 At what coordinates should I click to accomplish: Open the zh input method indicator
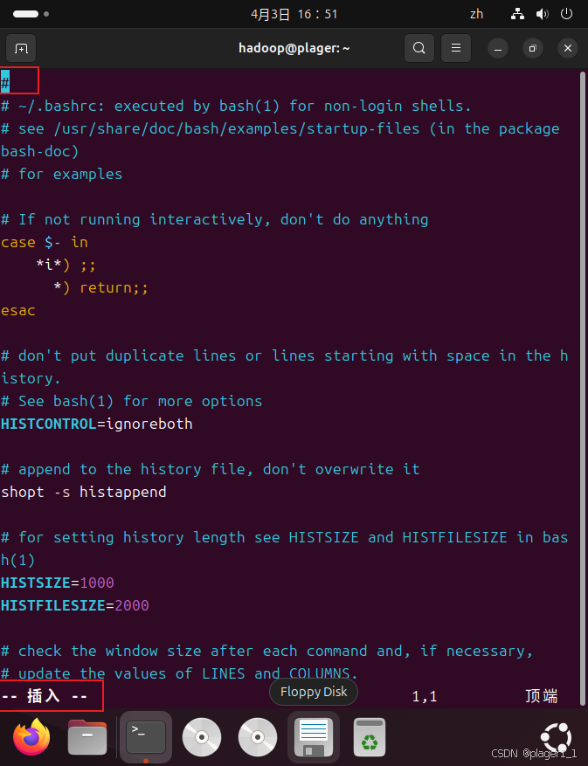[476, 14]
